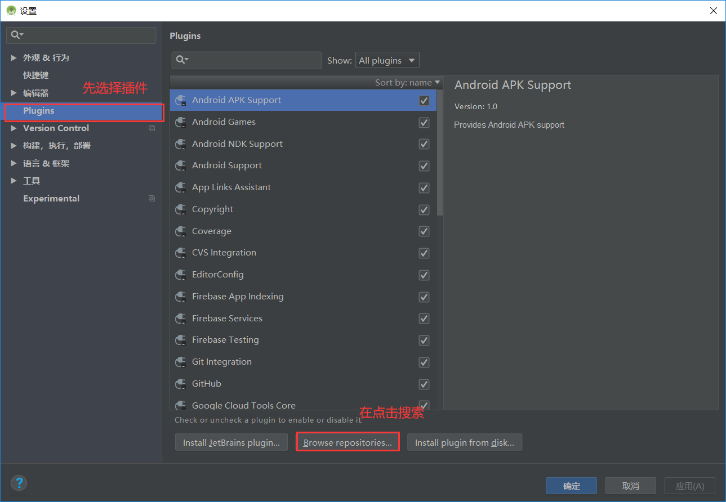
Task: Expand the 外观 & 行为 tree node arrow
Action: pyautogui.click(x=14, y=58)
